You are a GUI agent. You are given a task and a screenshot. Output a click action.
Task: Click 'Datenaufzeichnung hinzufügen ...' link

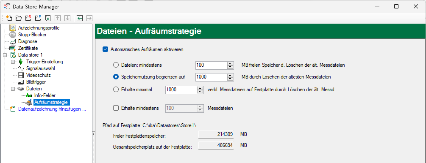click(x=52, y=109)
